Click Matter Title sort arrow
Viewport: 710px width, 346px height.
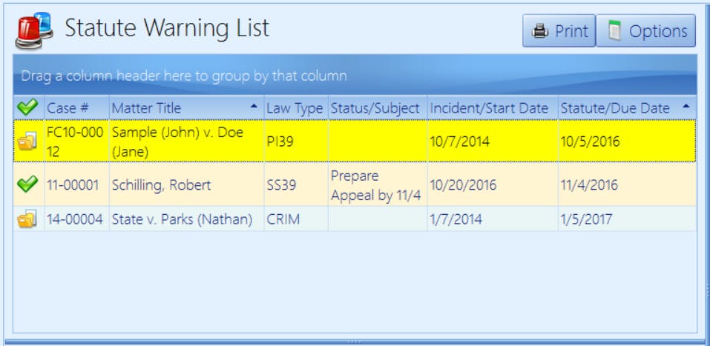tap(254, 107)
